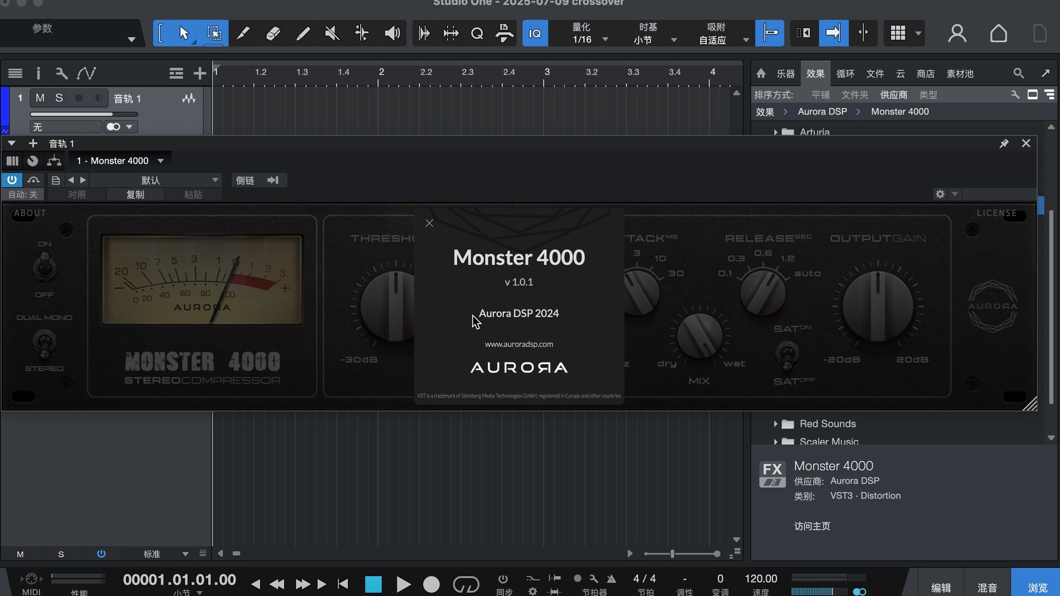Select the Bend tool

pyautogui.click(x=362, y=34)
